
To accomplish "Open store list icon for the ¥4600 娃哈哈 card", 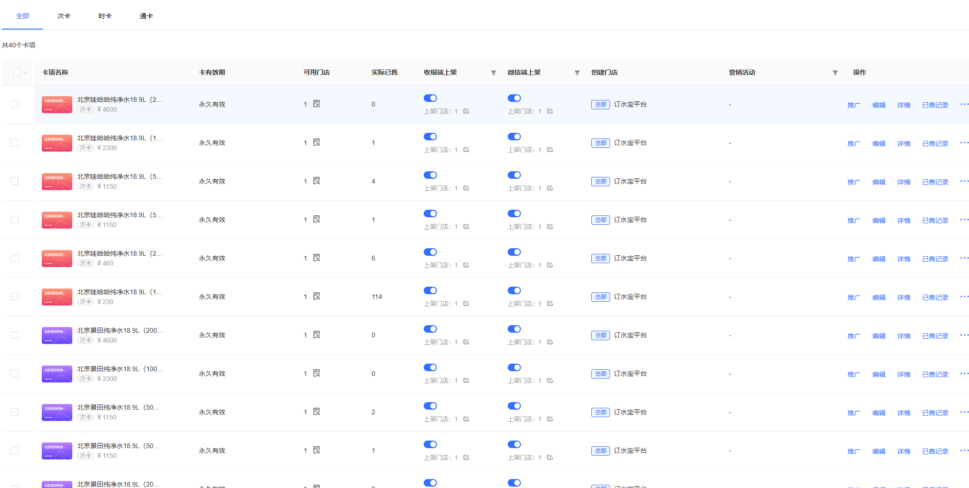I will click(x=317, y=104).
